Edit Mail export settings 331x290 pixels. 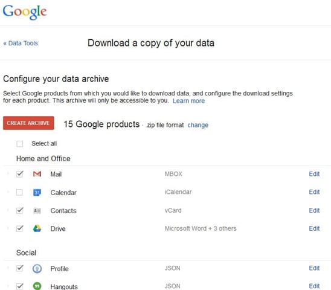(314, 174)
